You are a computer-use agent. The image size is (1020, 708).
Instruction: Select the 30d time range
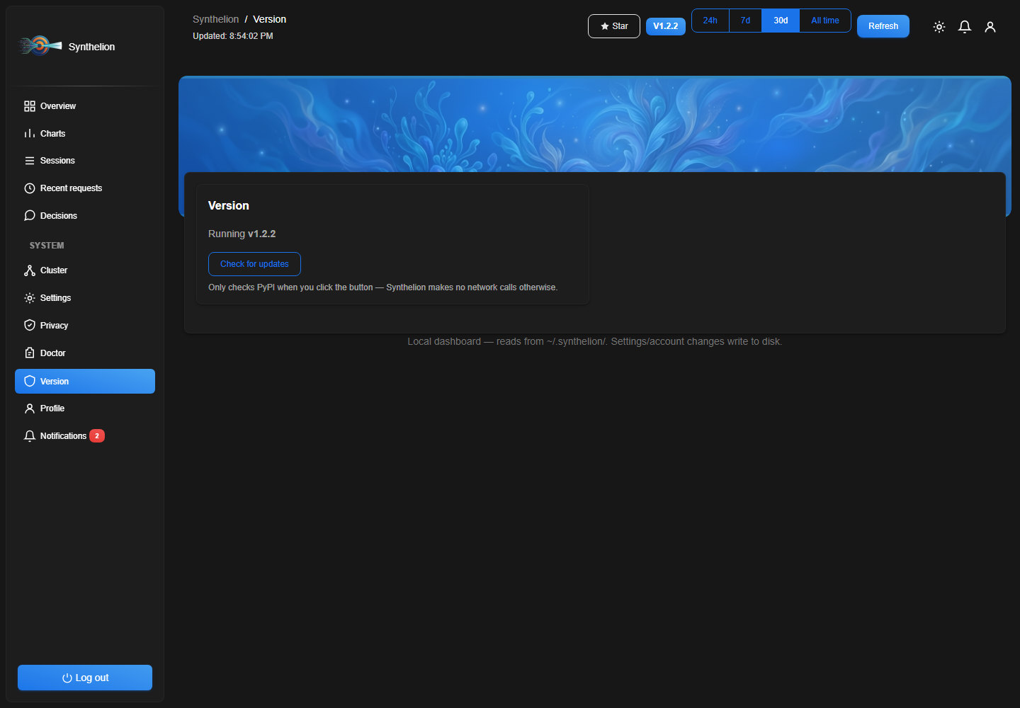coord(781,21)
